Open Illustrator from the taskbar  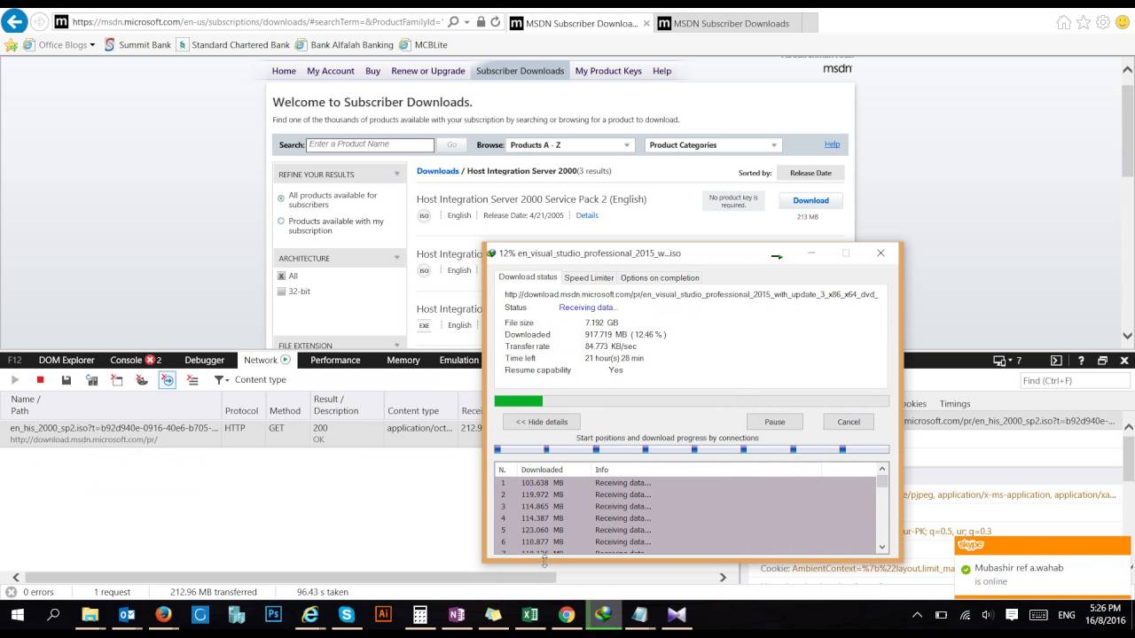pyautogui.click(x=384, y=614)
